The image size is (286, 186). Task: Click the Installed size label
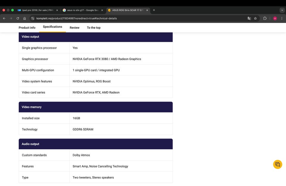click(31, 118)
